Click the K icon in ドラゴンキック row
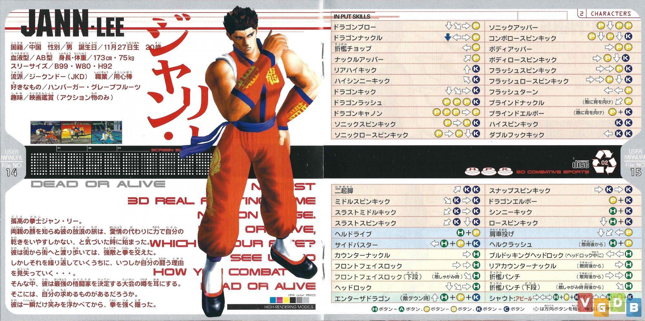The width and height of the screenshot is (645, 321). (476, 91)
